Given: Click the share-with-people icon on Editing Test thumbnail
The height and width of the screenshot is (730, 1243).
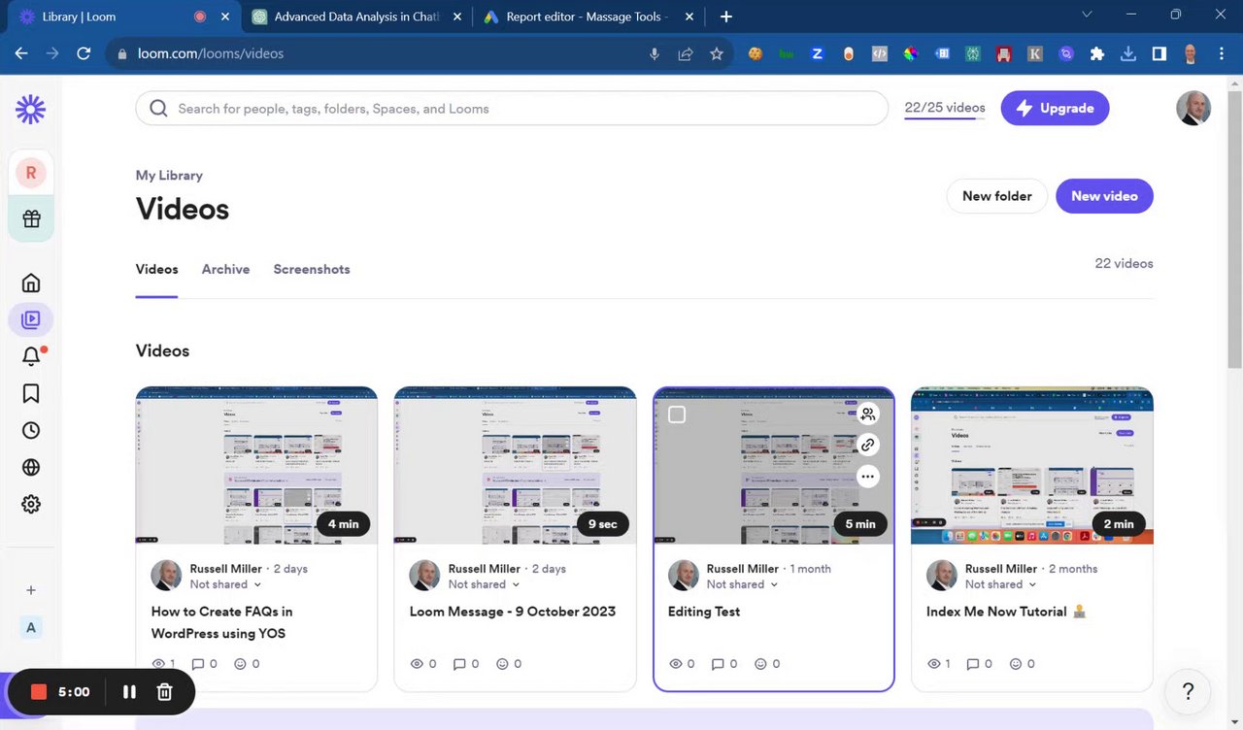Looking at the screenshot, I should [868, 414].
